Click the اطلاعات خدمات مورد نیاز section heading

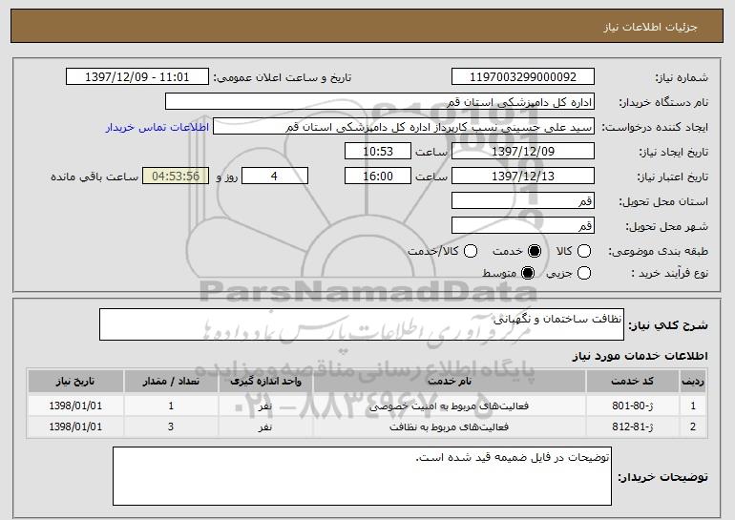point(640,356)
